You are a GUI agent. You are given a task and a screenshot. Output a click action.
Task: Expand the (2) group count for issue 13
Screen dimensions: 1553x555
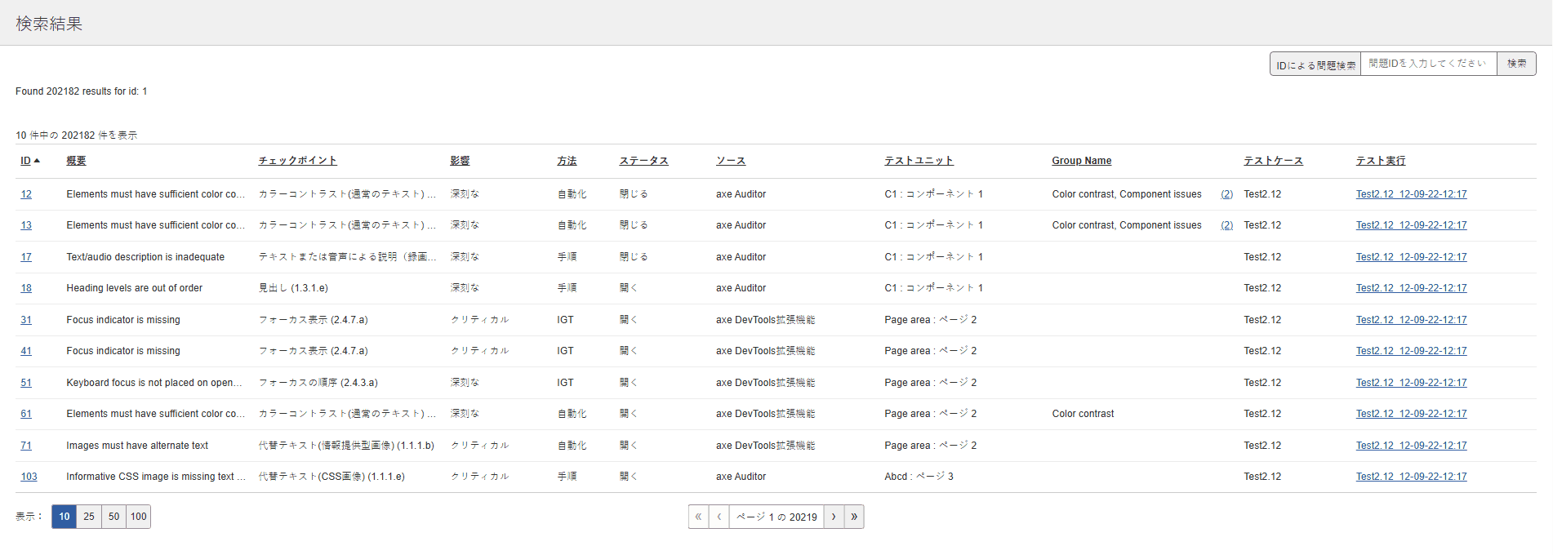(1226, 225)
